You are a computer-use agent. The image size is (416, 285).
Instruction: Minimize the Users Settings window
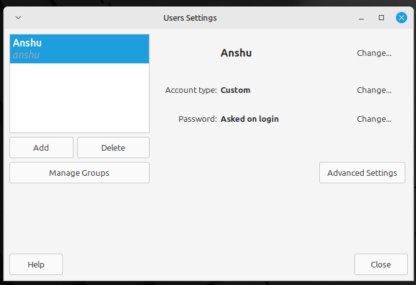tap(362, 18)
